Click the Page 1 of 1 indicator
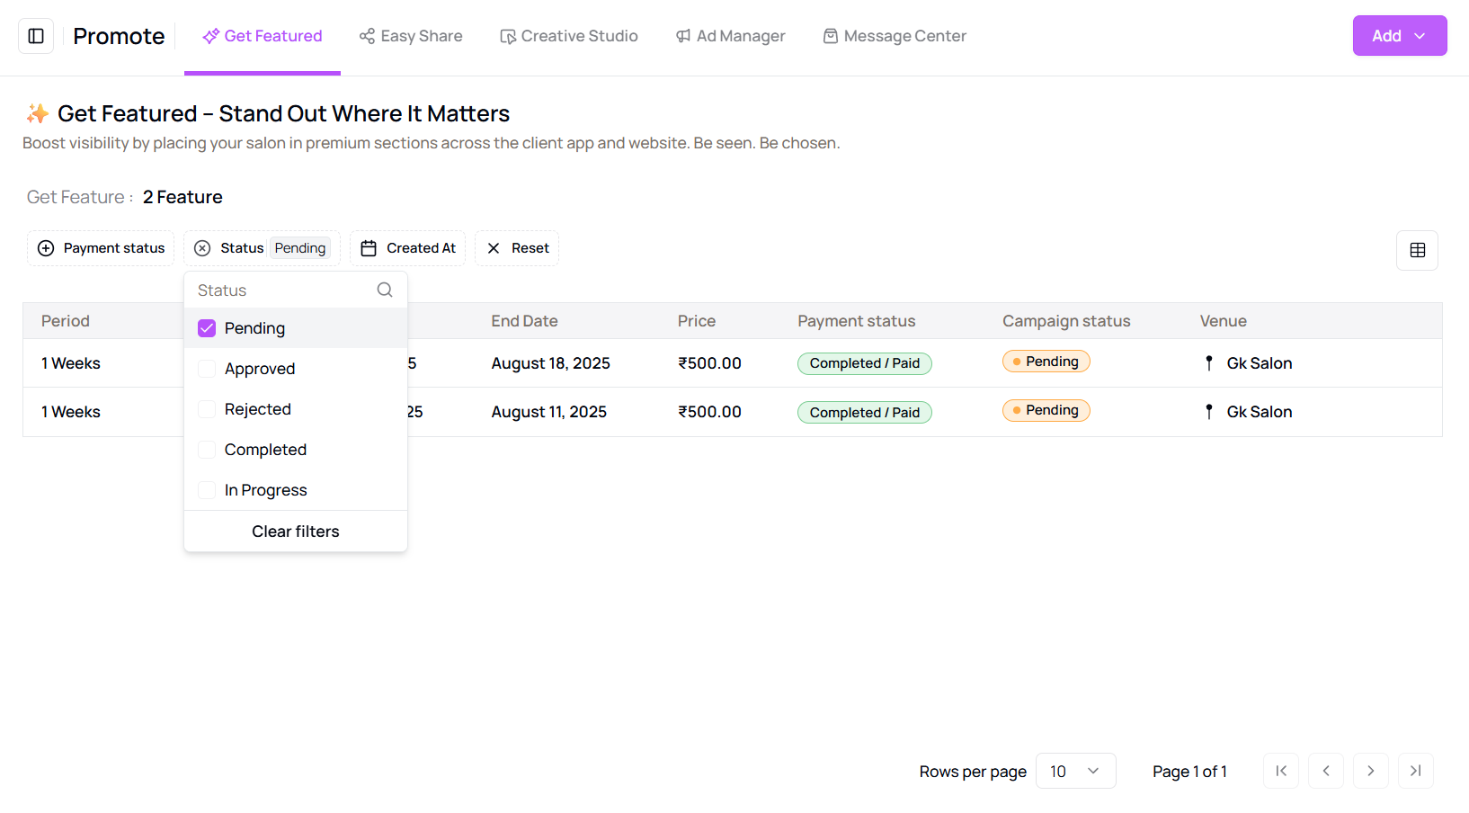This screenshot has height=813, width=1469. pyautogui.click(x=1189, y=772)
